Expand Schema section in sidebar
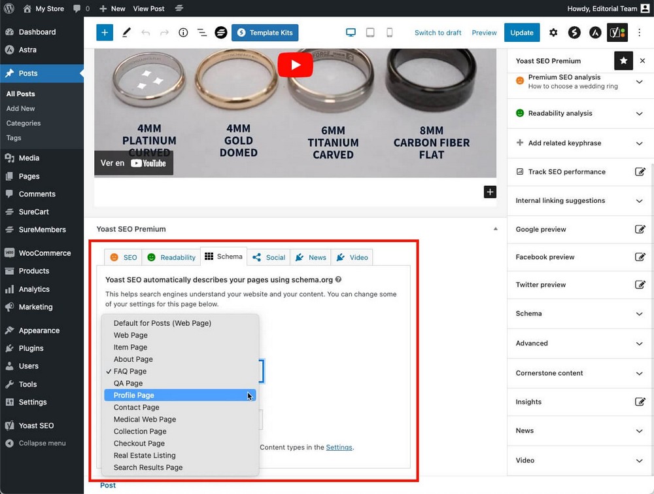Screen dimensions: 654x494 580,314
